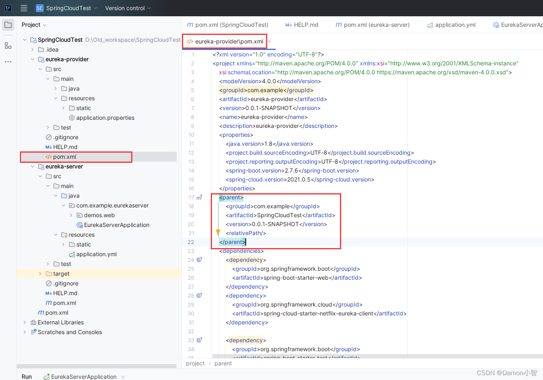Click Maven gutter icon on line 17
This screenshot has width=543, height=380.
tap(199, 197)
